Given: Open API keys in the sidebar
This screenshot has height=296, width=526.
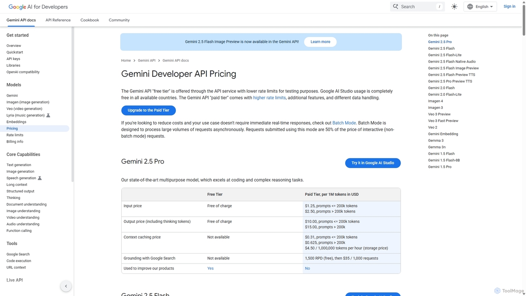Looking at the screenshot, I should [x=13, y=59].
